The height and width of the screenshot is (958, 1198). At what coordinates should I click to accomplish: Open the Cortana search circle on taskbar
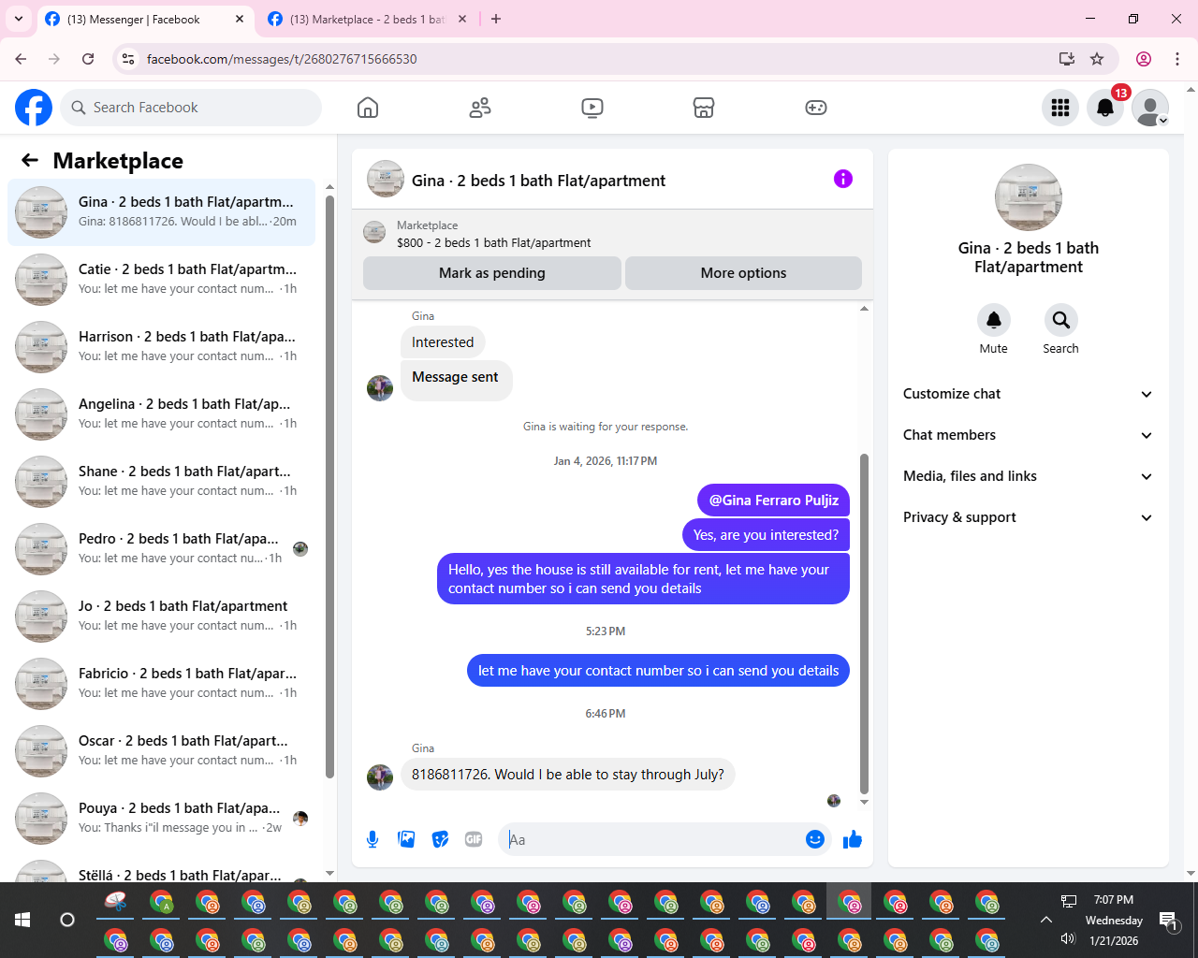tap(67, 920)
